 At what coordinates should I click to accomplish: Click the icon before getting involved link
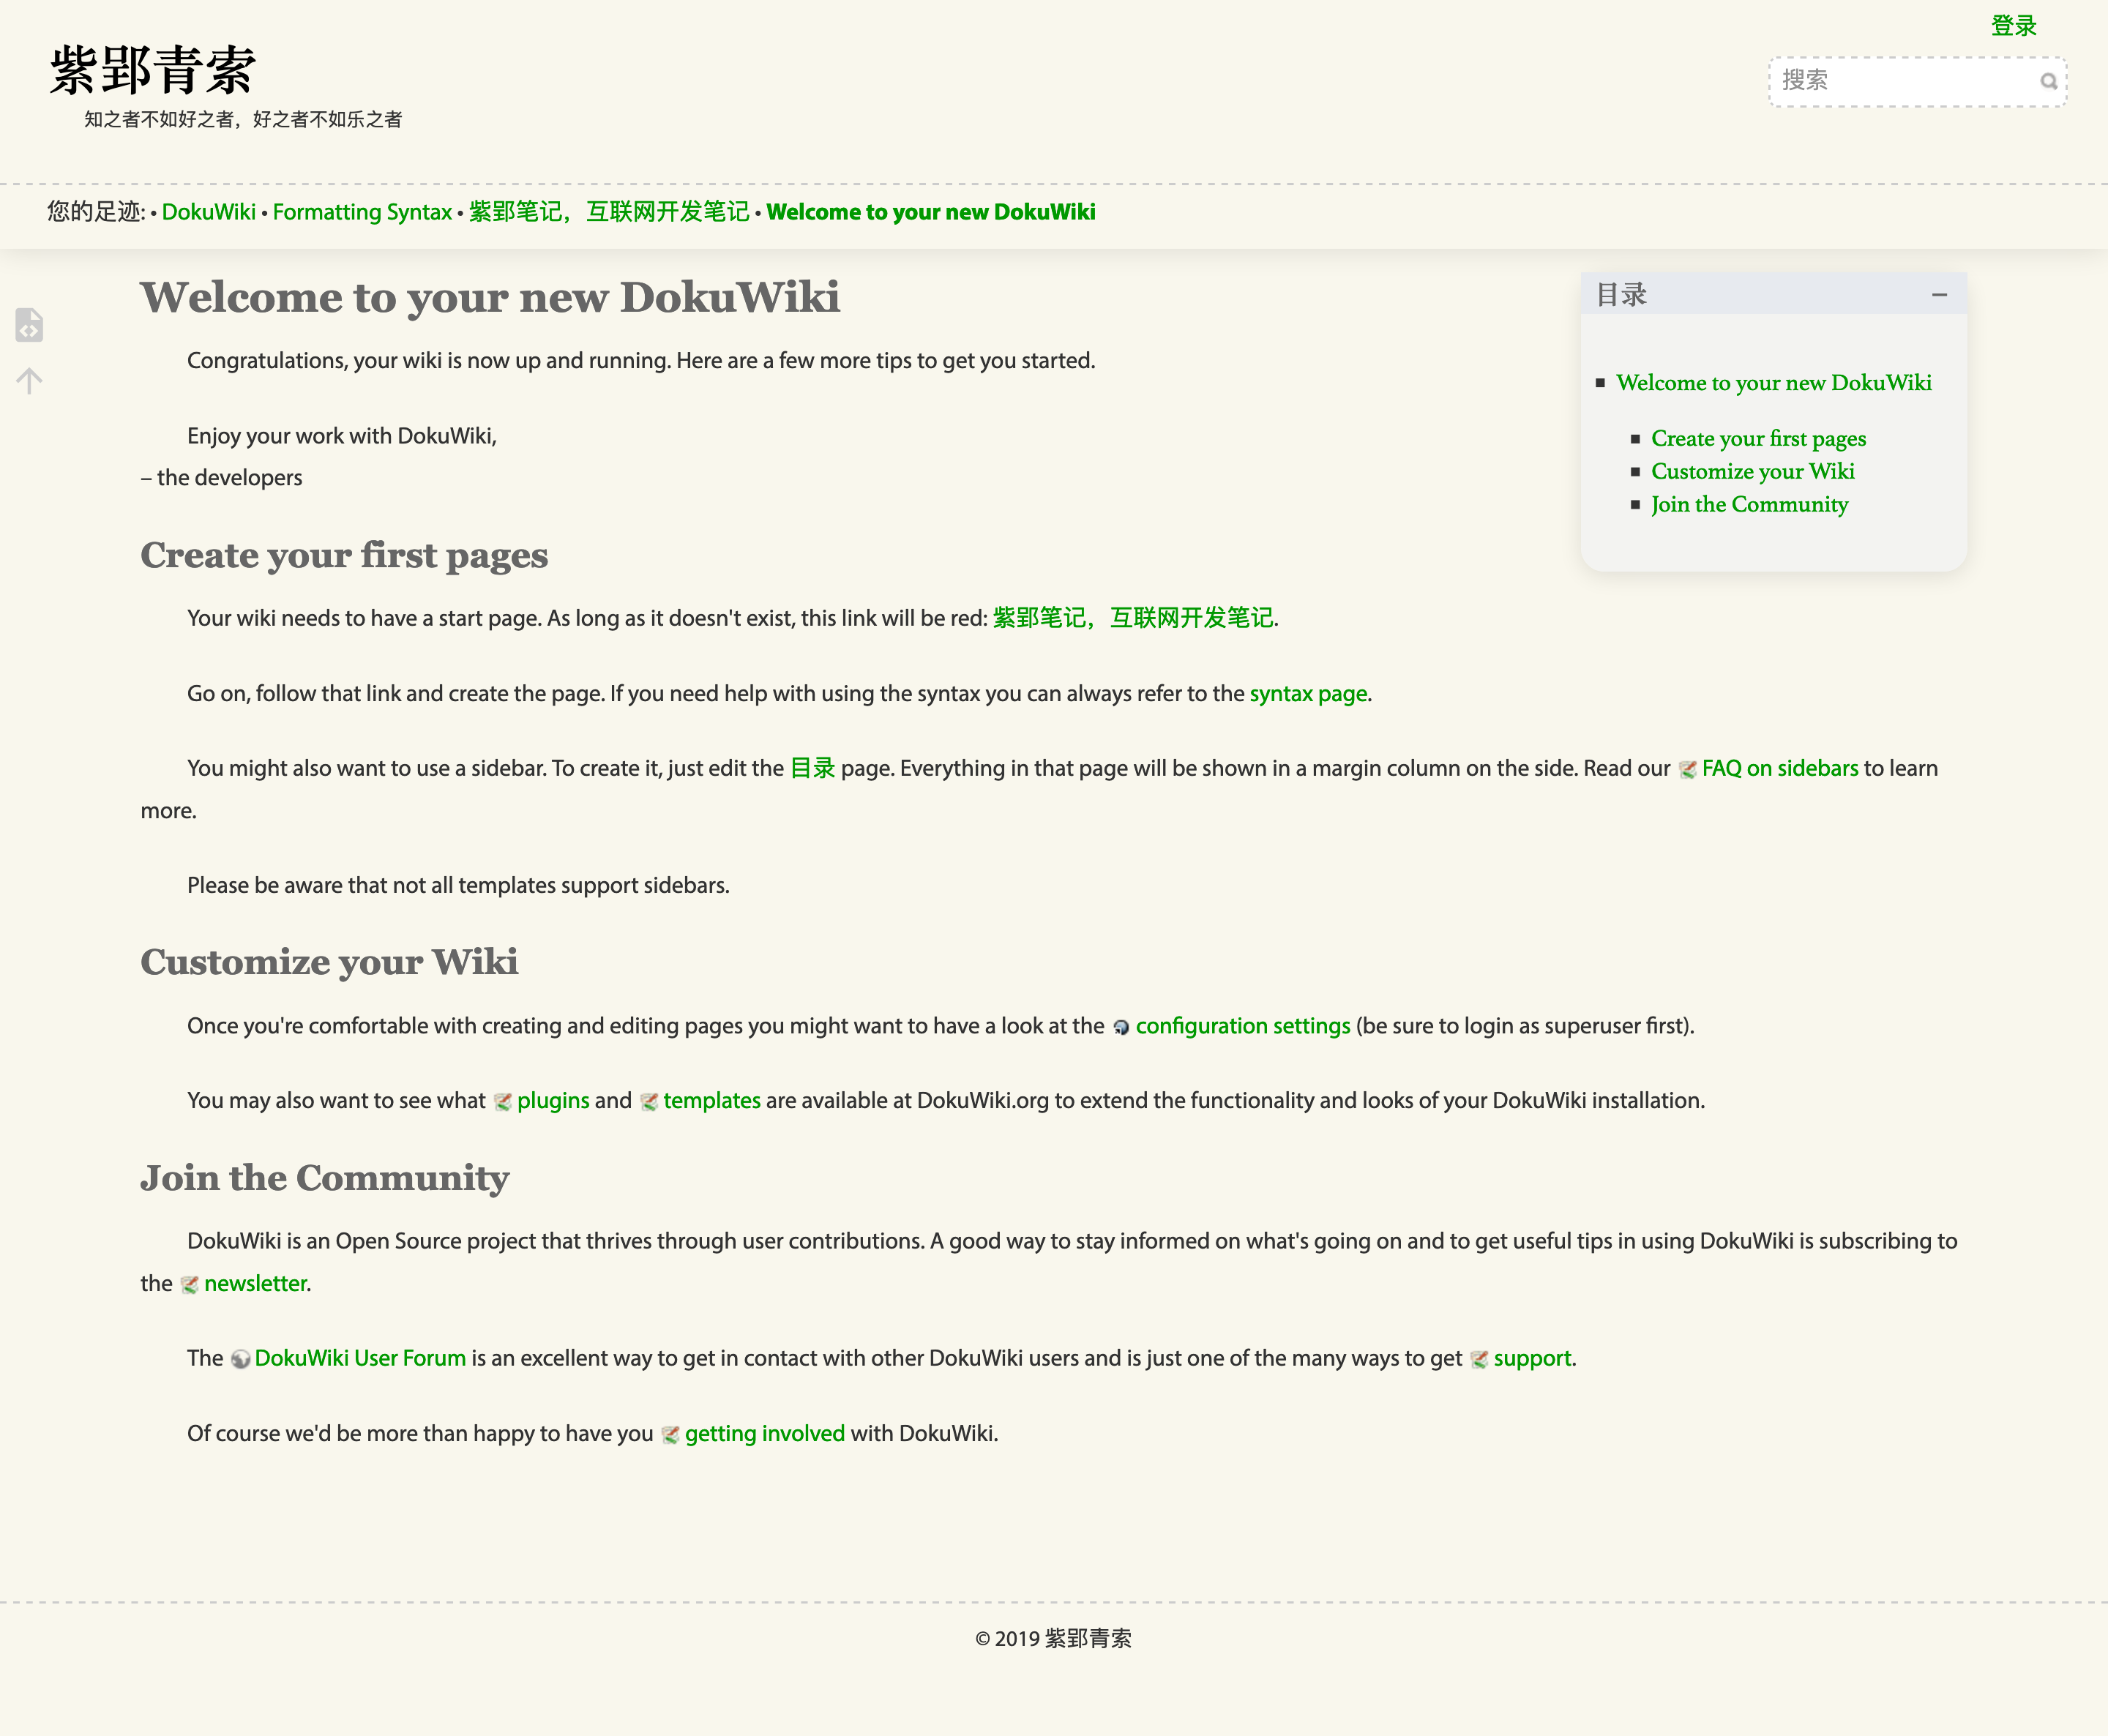(x=670, y=1435)
